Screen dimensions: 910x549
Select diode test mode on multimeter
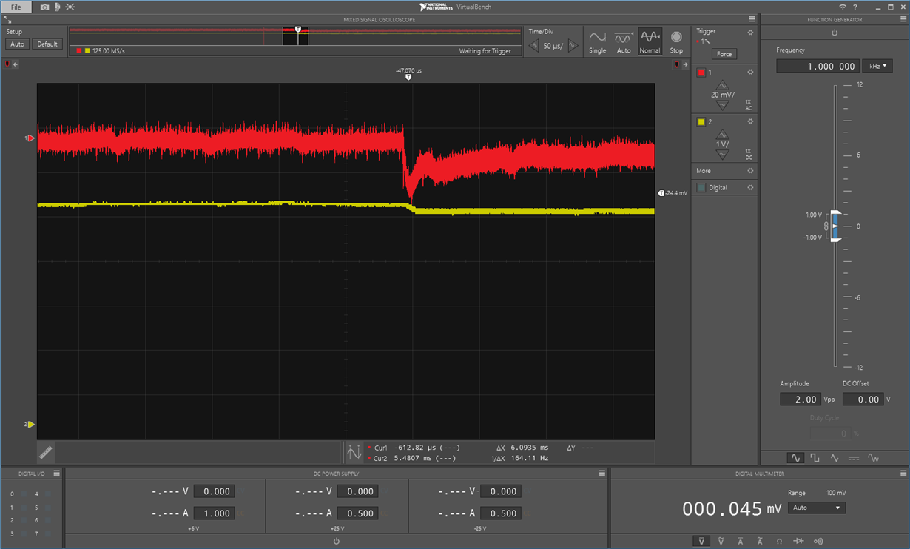tap(798, 541)
